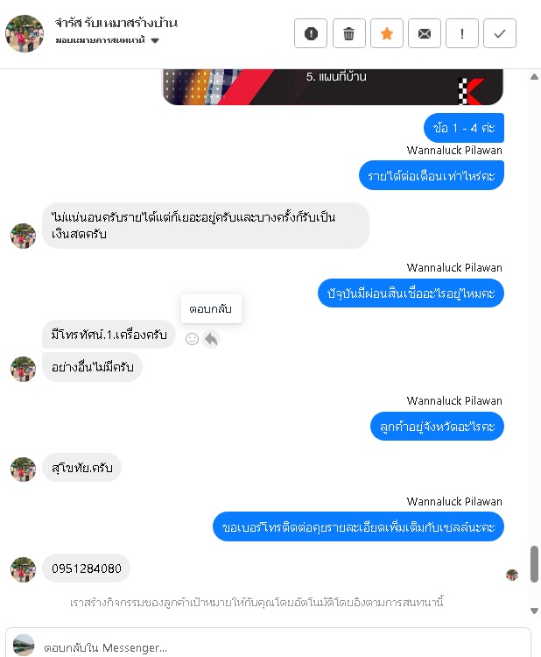Open the assign conversation dropdown arrow
The width and height of the screenshot is (541, 657).
pos(155,40)
